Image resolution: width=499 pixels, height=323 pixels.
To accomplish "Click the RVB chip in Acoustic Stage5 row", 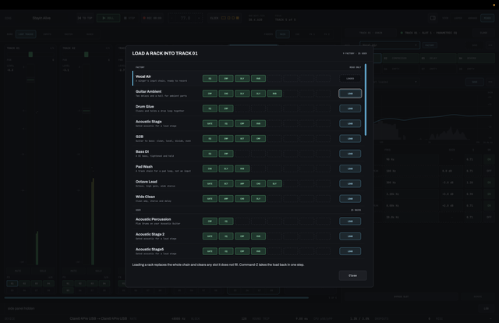I will [x=258, y=251].
